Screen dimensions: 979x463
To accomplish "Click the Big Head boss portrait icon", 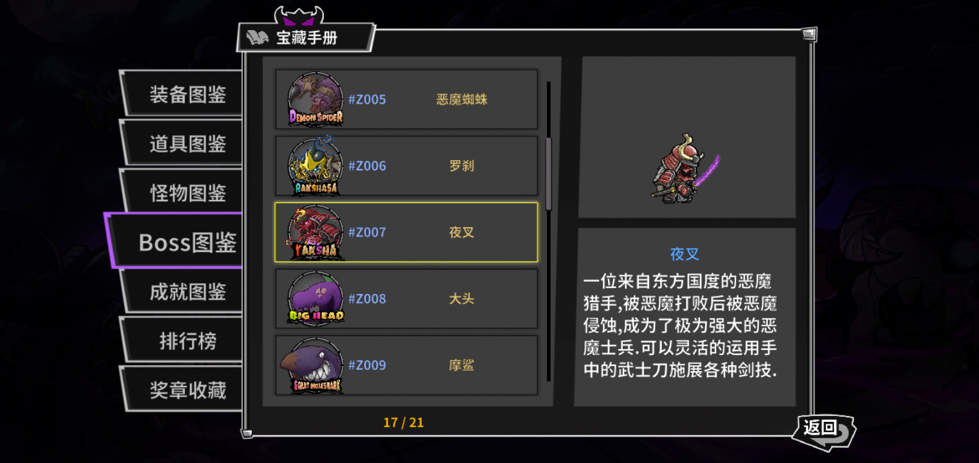I will (x=316, y=298).
